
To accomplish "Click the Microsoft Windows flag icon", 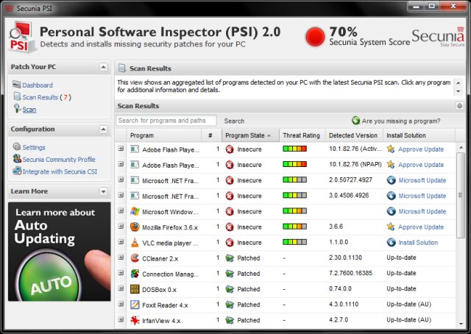I will (x=135, y=211).
